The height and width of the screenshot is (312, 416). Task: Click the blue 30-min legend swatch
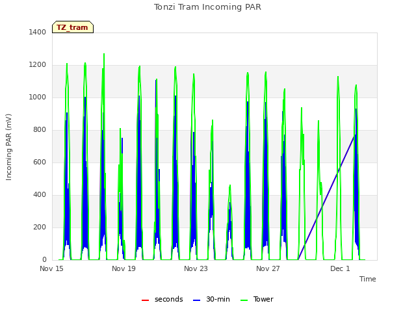(197, 300)
